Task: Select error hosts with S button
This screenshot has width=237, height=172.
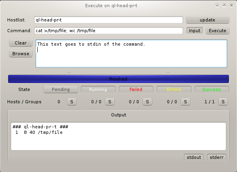Action: point(185,102)
